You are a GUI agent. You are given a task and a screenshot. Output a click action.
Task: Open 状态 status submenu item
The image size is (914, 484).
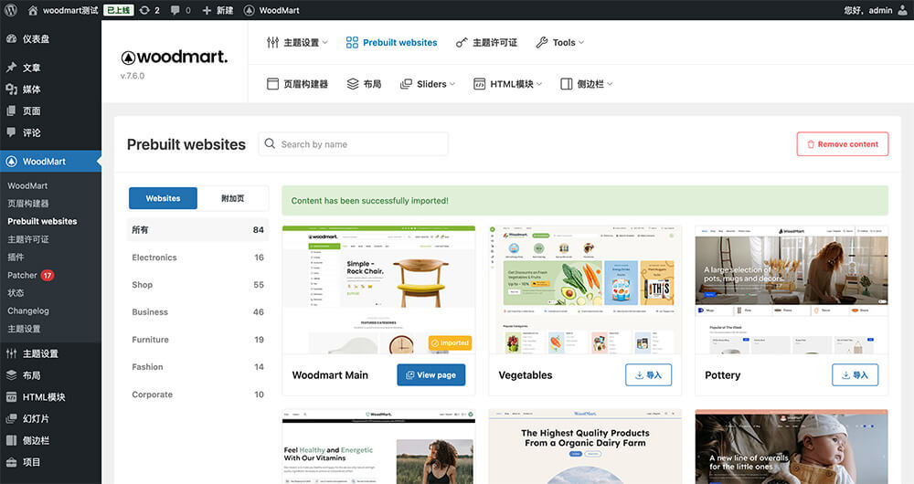tap(16, 293)
